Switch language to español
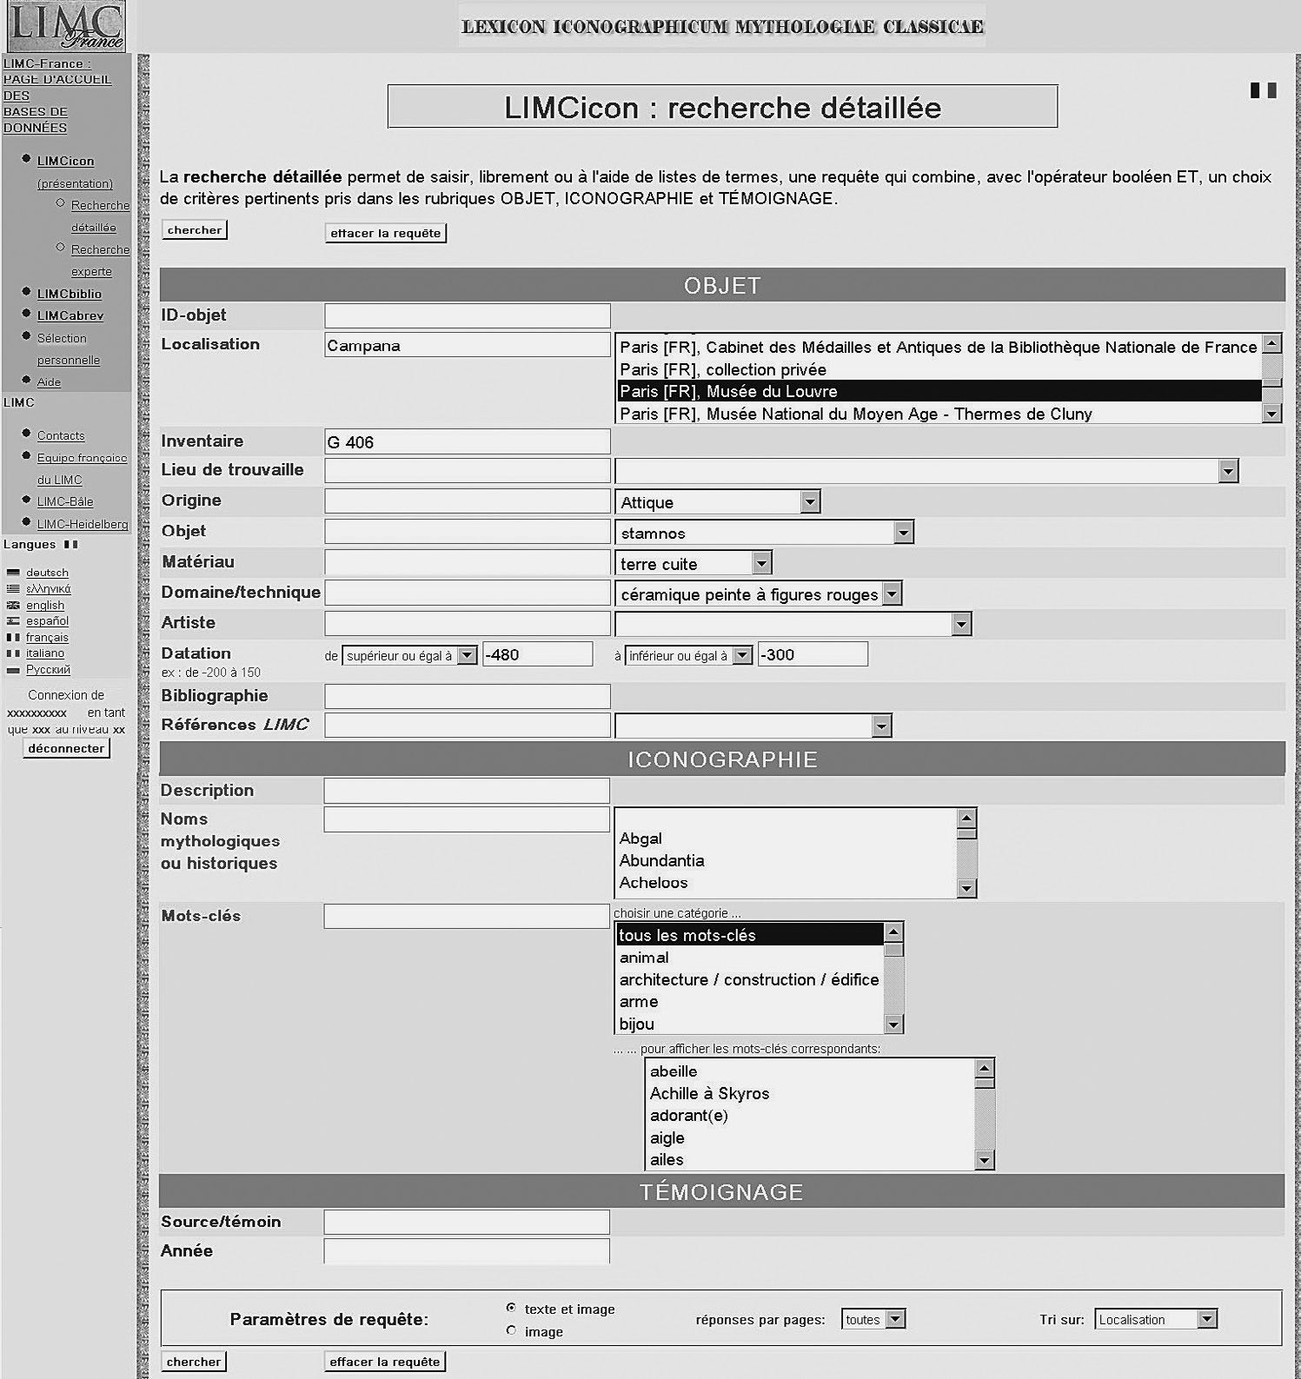Image resolution: width=1301 pixels, height=1379 pixels. [x=47, y=621]
